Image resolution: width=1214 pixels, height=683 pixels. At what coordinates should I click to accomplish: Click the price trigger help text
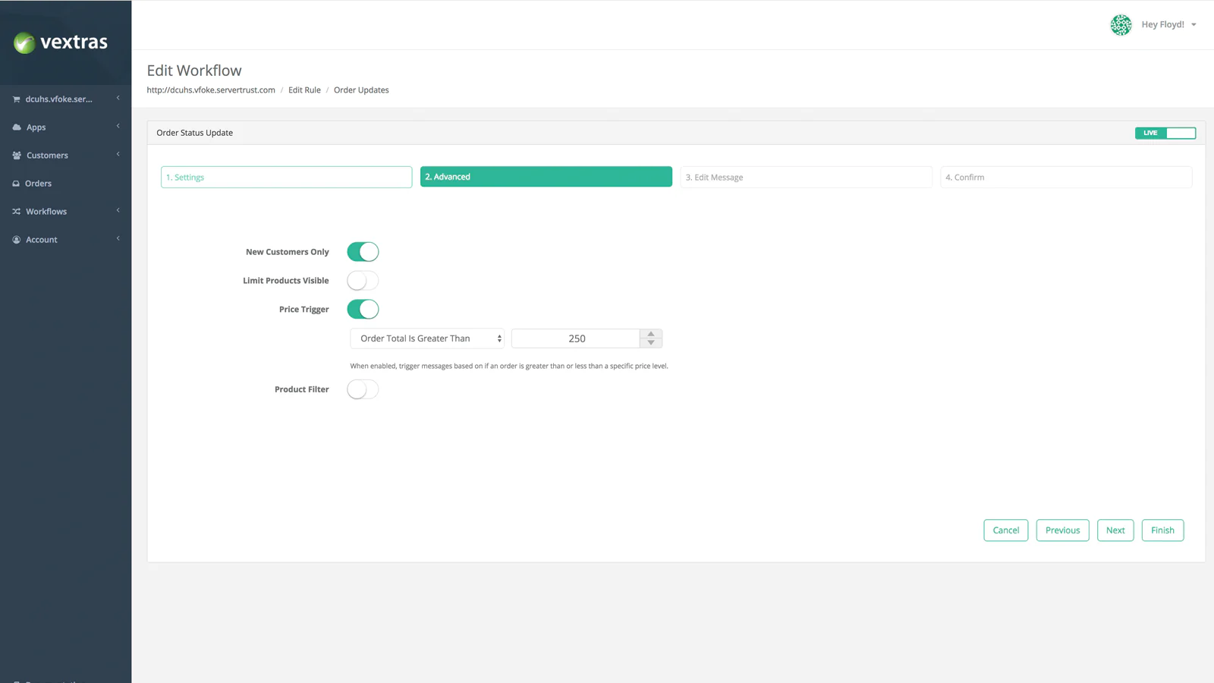coord(509,366)
